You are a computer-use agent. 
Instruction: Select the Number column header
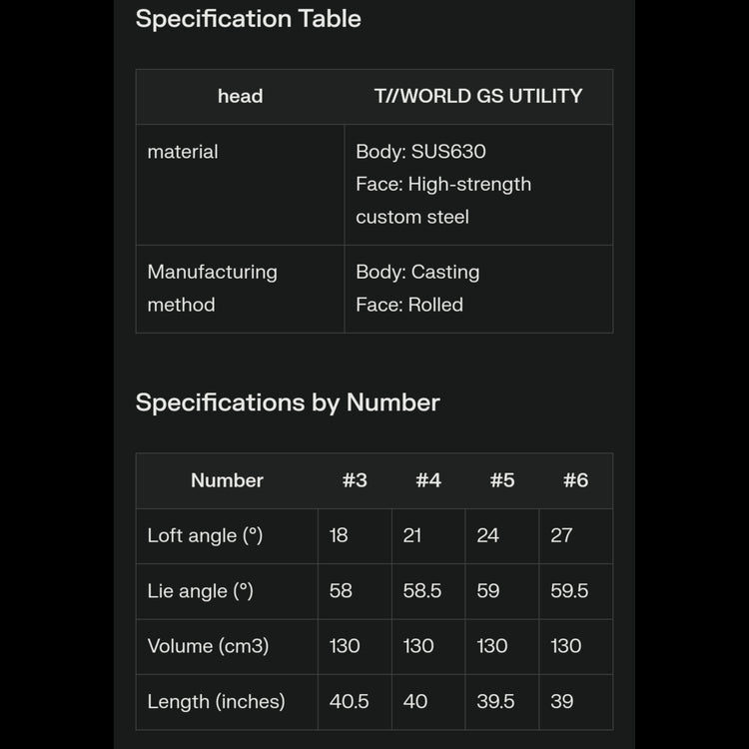[227, 480]
